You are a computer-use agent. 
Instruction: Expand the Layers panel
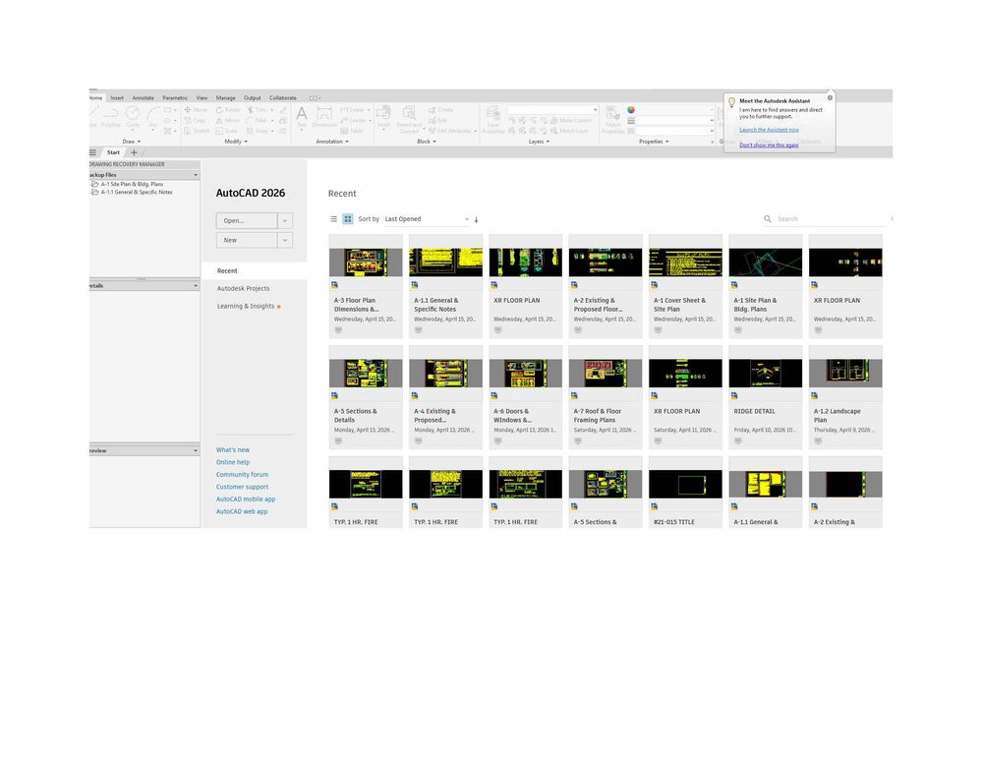point(539,142)
